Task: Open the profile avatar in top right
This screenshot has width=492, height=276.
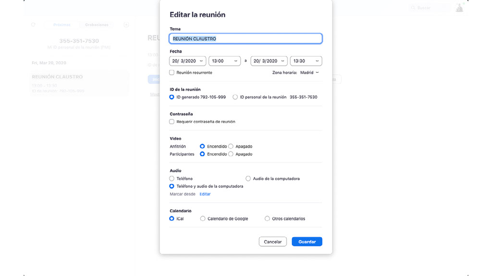Action: point(459,8)
